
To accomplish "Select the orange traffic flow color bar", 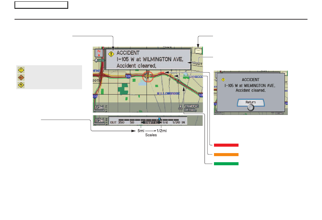I will pyautogui.click(x=226, y=155).
